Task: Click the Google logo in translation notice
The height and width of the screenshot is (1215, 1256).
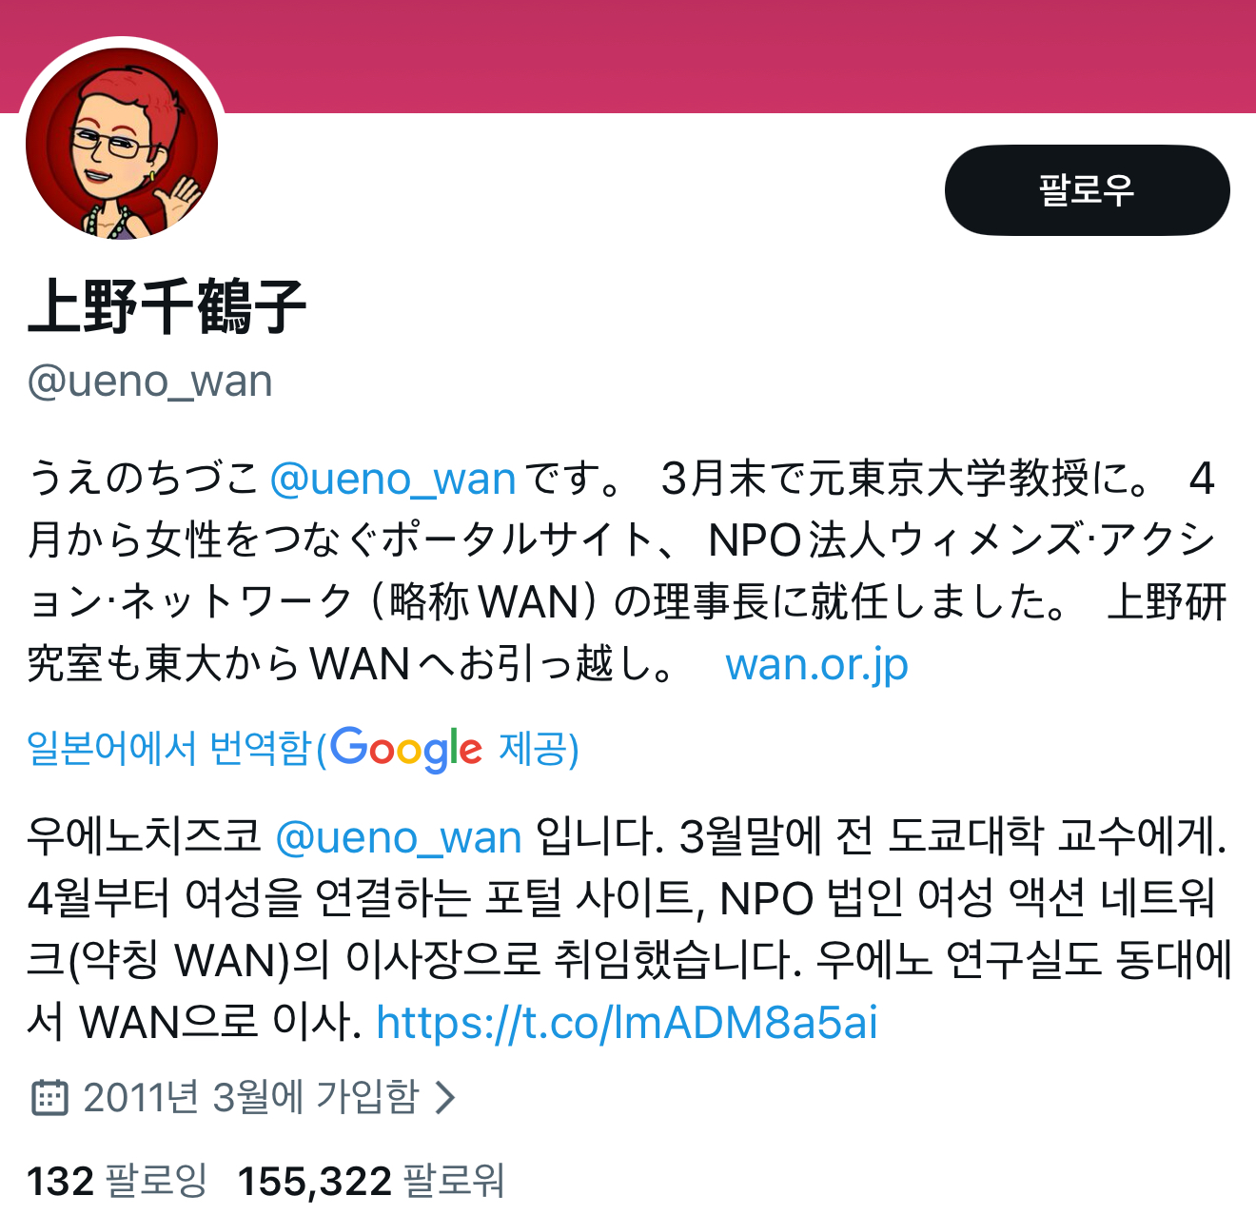Action: tap(406, 749)
